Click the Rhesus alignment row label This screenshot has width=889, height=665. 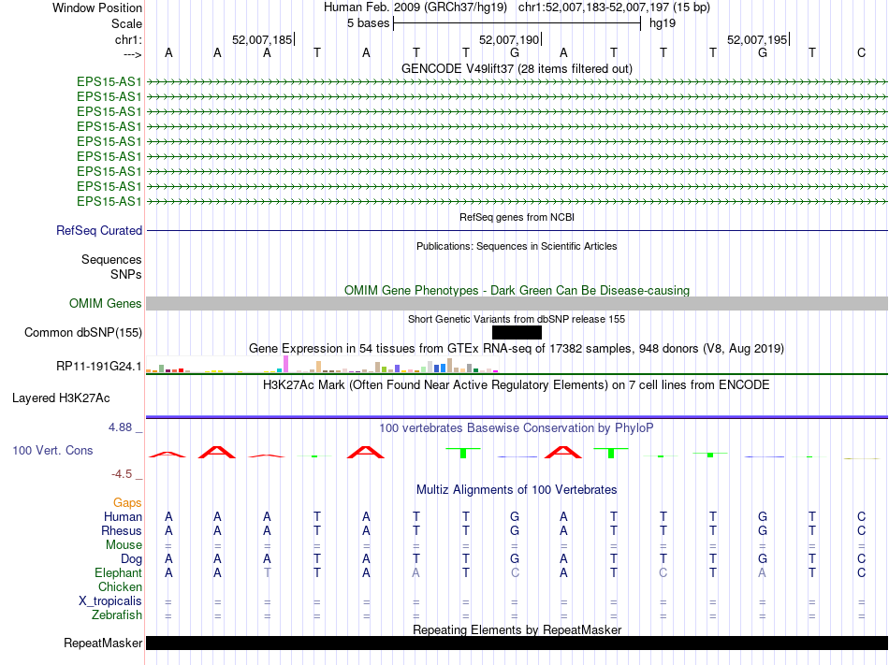(122, 530)
